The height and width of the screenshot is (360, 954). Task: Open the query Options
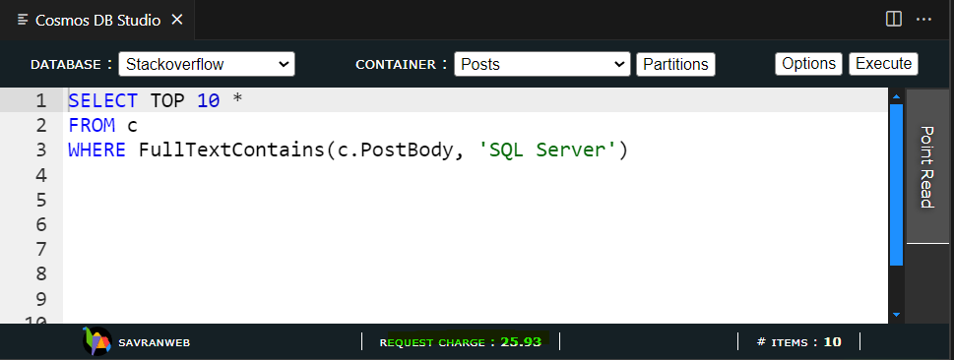(808, 63)
